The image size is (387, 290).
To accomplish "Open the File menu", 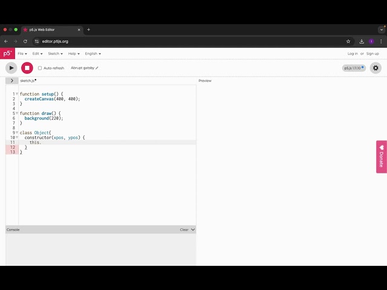I will click(x=22, y=54).
